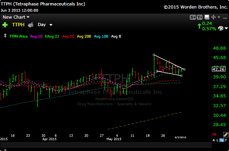Click the ruler drawing tool icon

pyautogui.click(x=226, y=134)
